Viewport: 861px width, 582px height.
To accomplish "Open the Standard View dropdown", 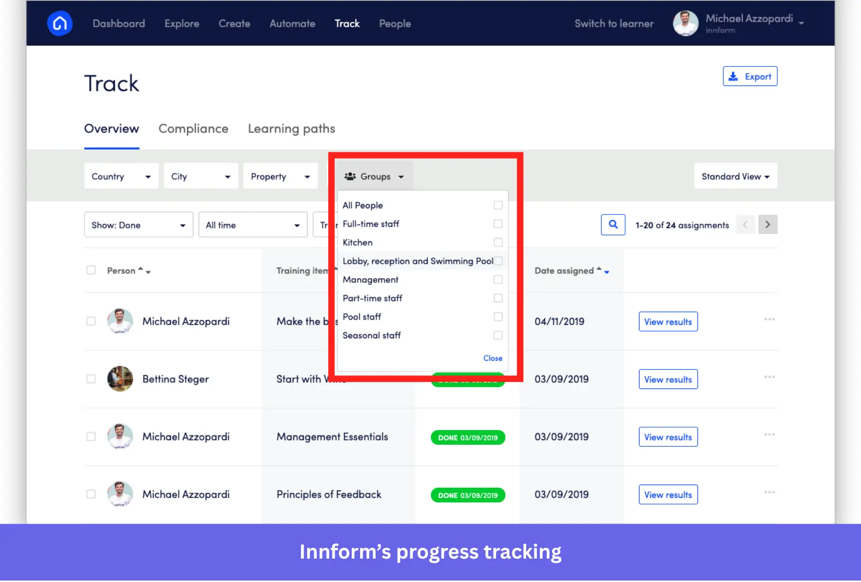I will (x=736, y=176).
